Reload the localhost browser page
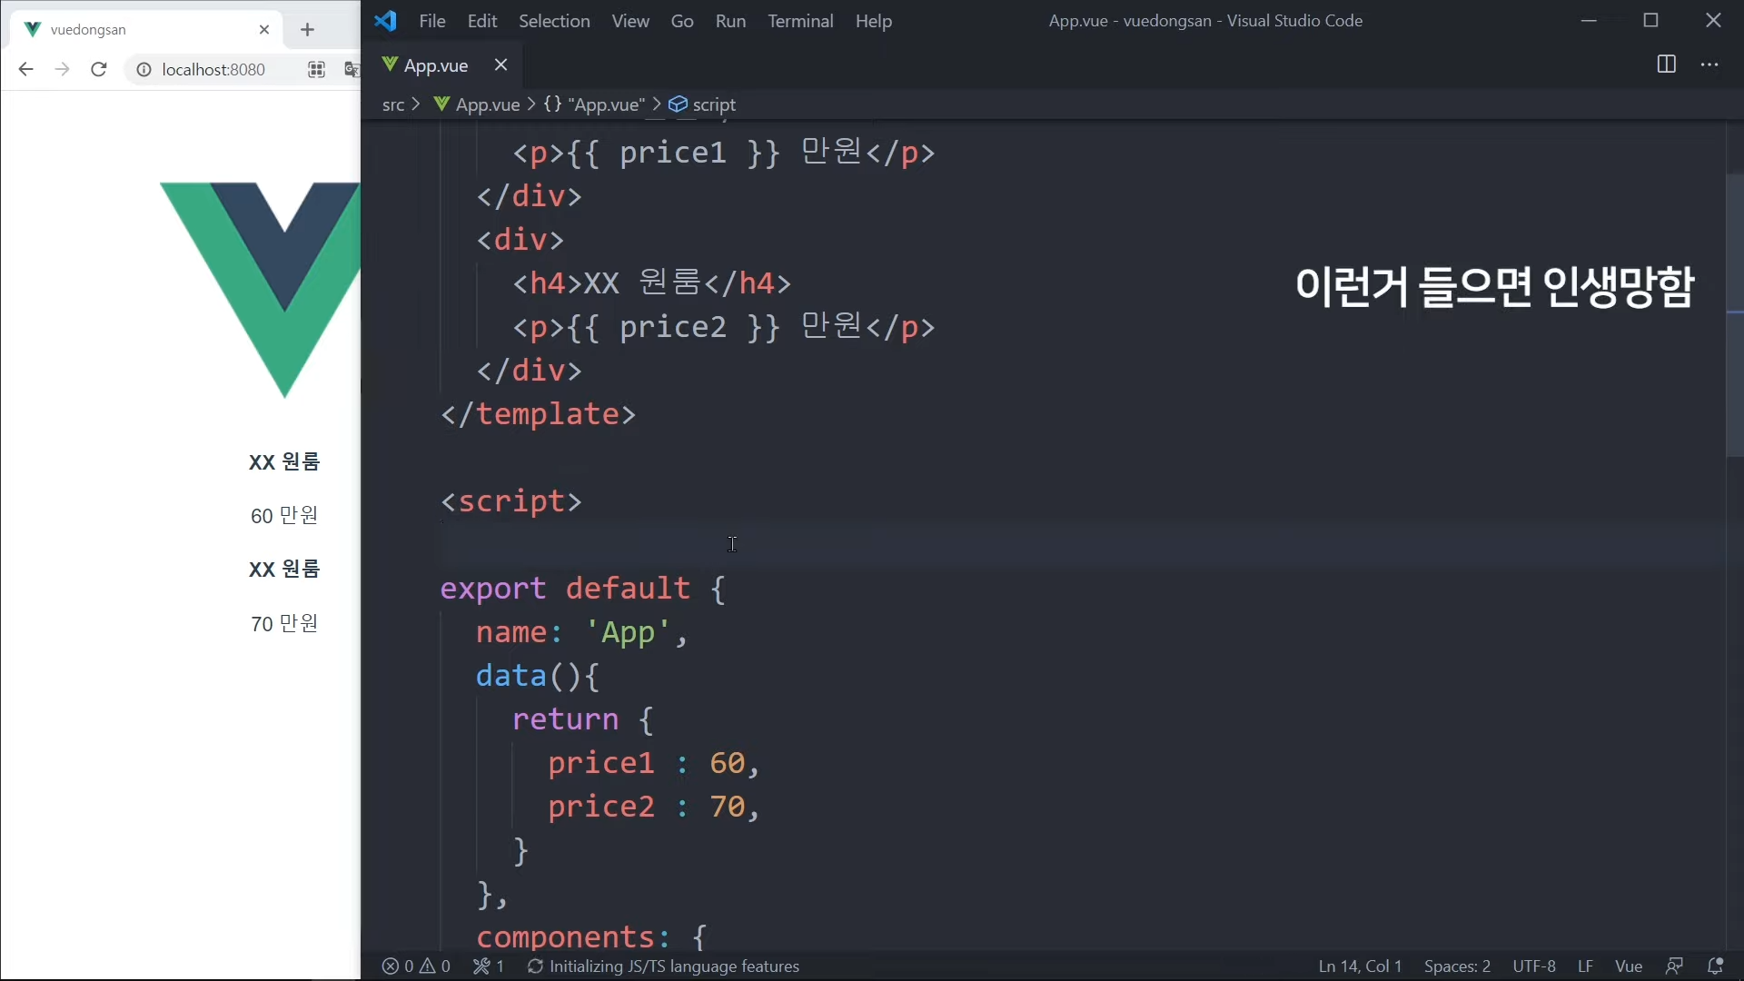This screenshot has width=1744, height=981. pos(99,69)
